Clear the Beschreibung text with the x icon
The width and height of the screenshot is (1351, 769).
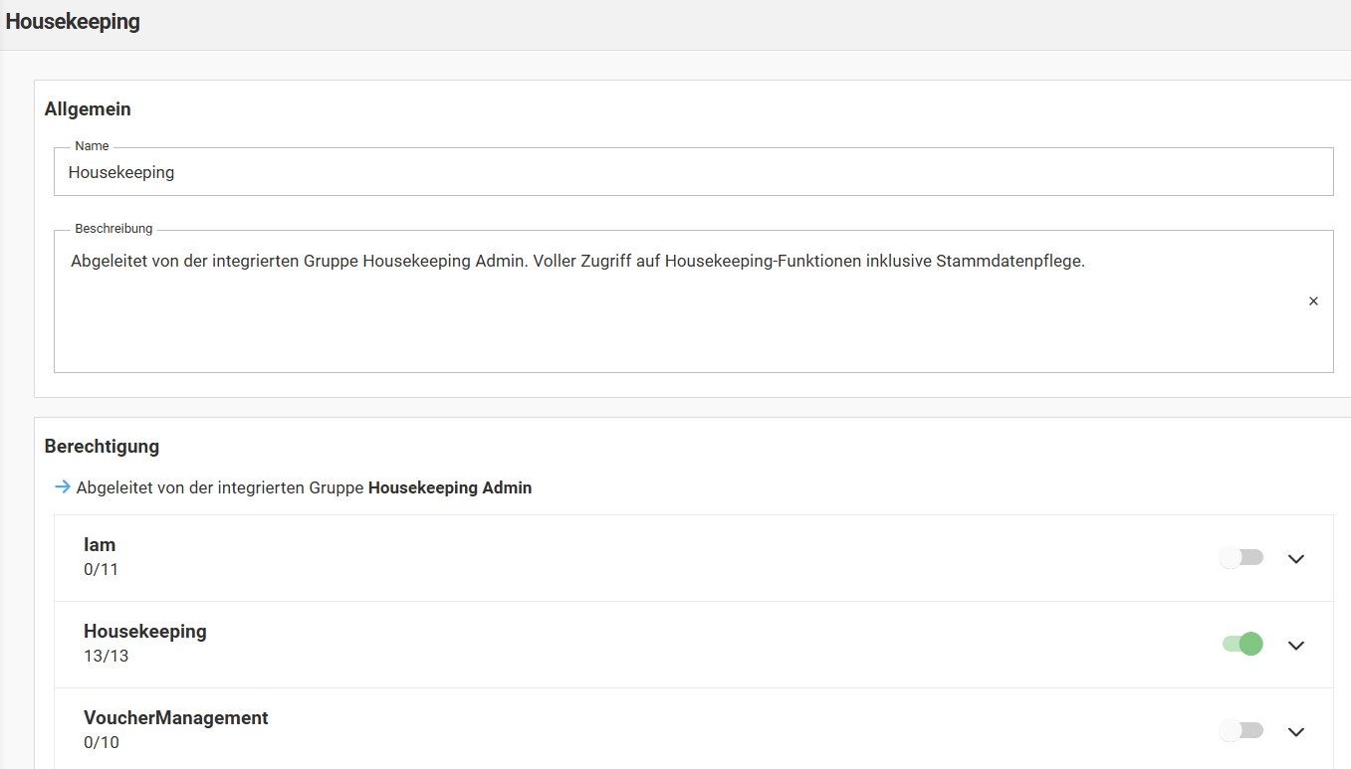pyautogui.click(x=1313, y=301)
